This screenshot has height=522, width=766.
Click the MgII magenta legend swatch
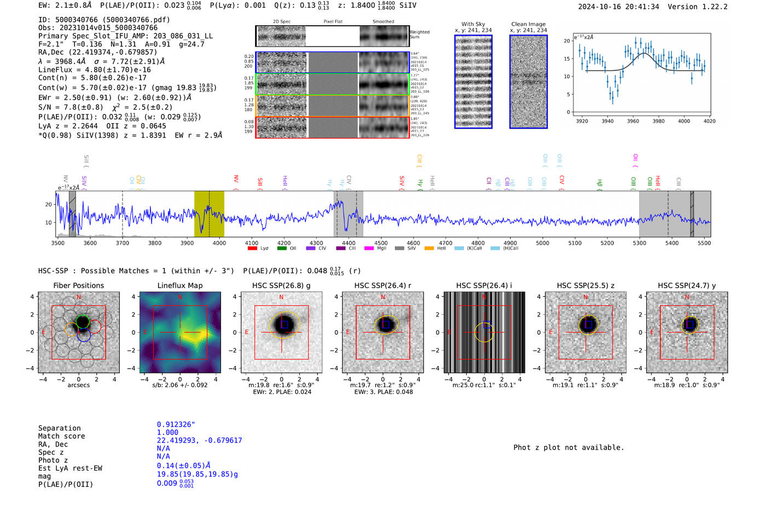click(369, 248)
